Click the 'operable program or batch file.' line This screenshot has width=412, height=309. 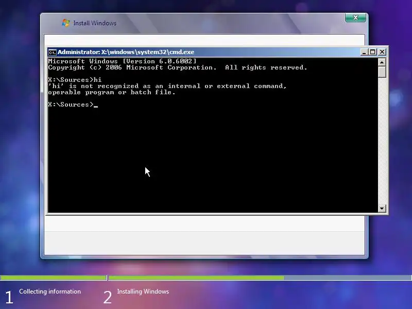tap(112, 92)
